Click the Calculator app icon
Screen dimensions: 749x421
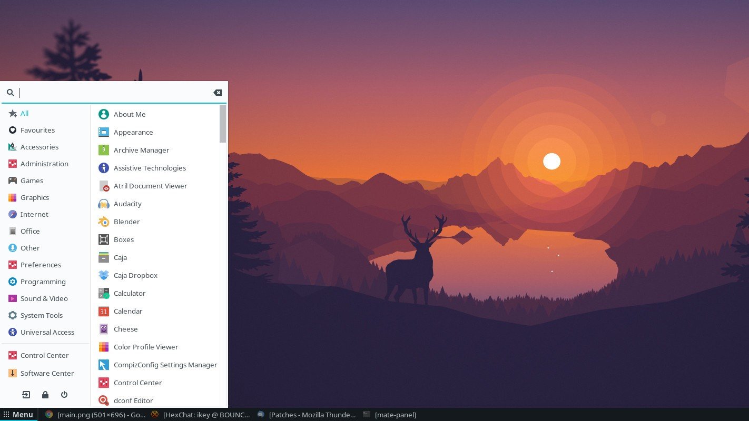point(104,293)
